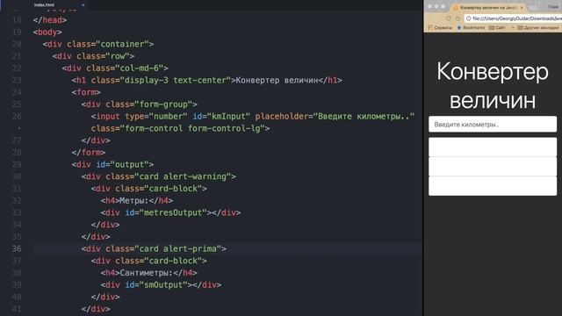Image resolution: width=562 pixels, height=316 pixels.
Task: Click the "row" class value in code
Action: [x=117, y=56]
